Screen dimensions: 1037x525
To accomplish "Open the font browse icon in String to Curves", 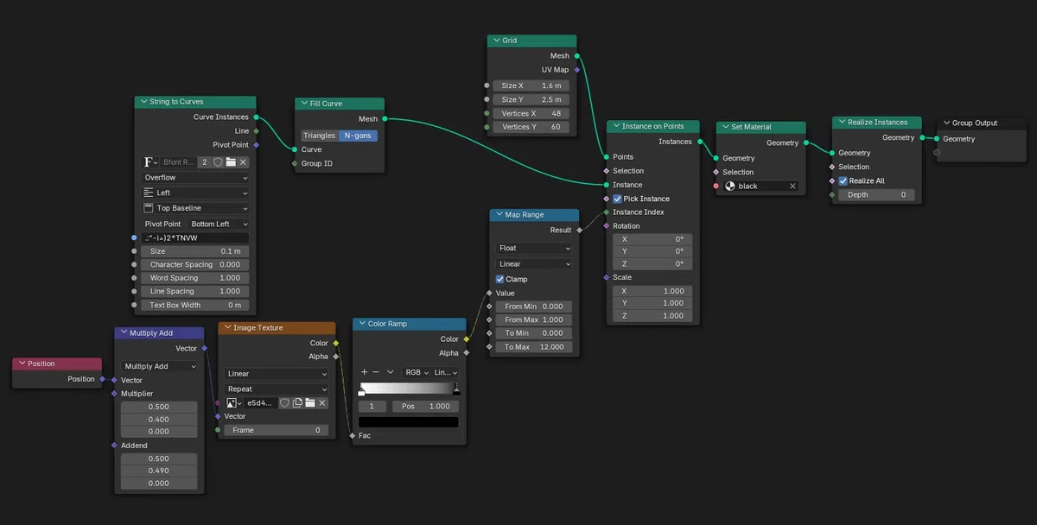I will [151, 162].
